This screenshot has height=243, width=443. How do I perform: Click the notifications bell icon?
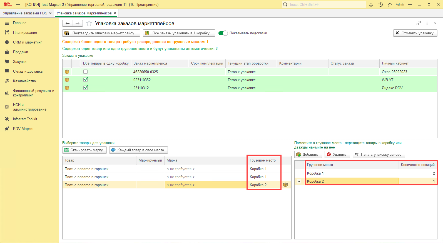point(371,4)
